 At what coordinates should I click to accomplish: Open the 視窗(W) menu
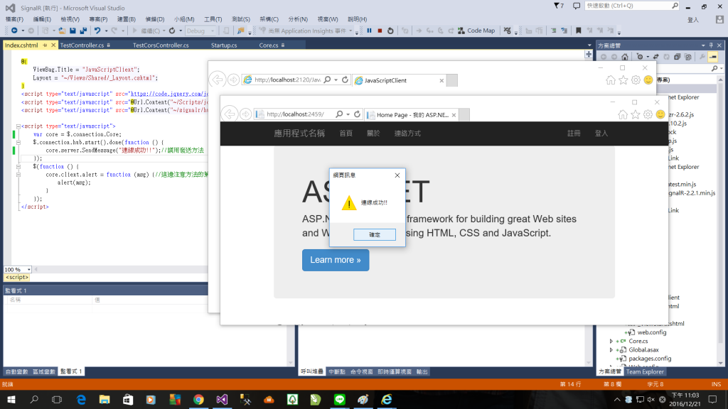(x=328, y=19)
